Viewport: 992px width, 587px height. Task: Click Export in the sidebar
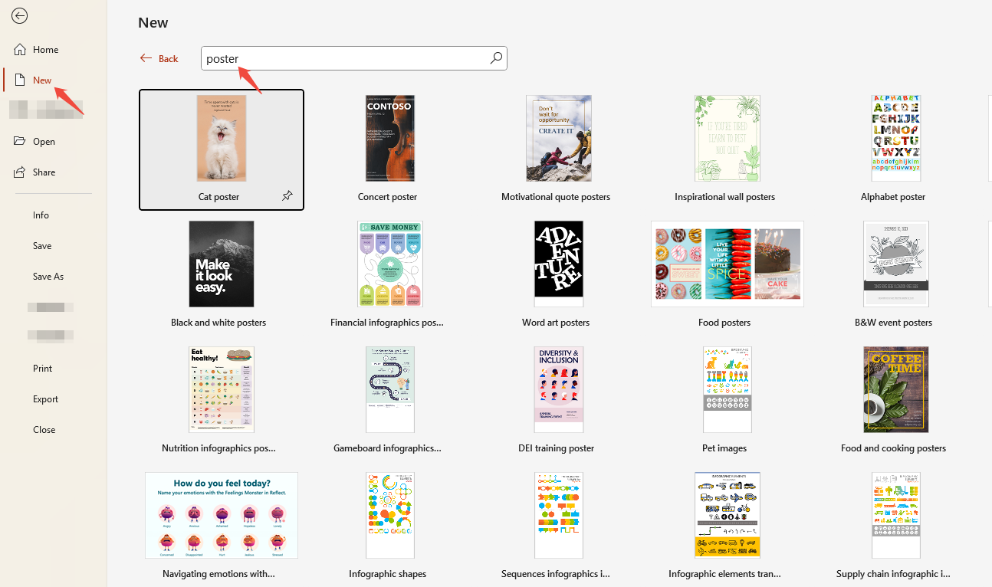coord(45,398)
